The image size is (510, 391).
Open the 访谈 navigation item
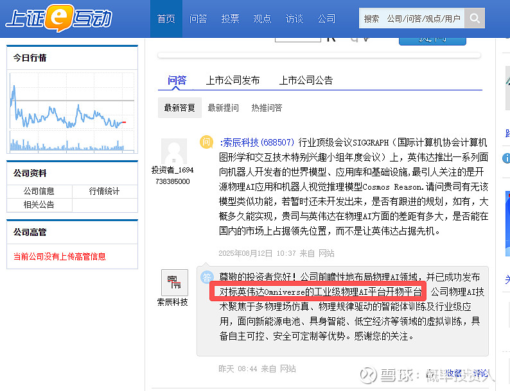pos(294,19)
